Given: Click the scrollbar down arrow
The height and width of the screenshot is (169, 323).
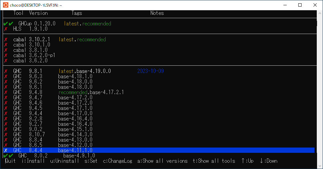Looking at the screenshot, I should [x=320, y=166].
